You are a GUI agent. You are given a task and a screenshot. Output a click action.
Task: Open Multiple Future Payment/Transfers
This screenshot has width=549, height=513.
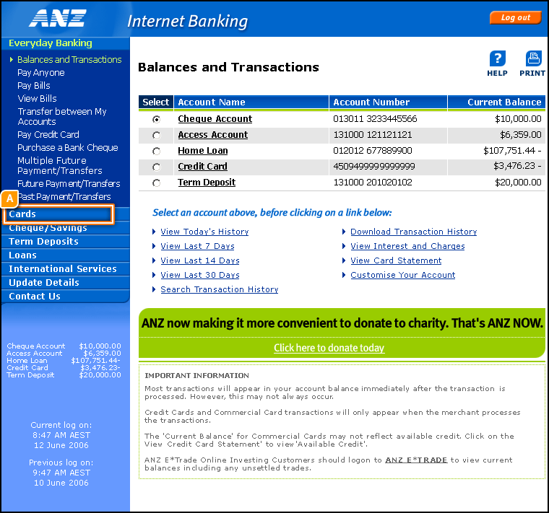pos(59,165)
